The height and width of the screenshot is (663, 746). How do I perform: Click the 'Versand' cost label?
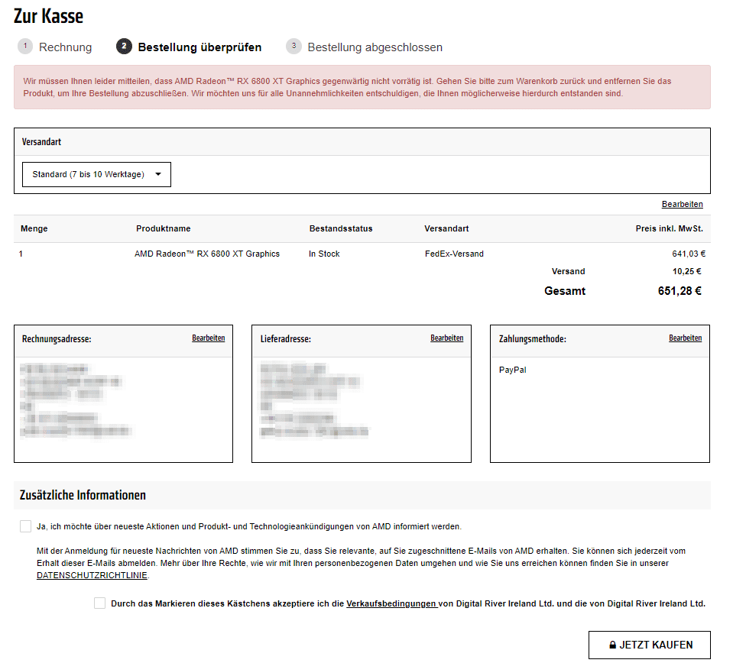click(x=568, y=272)
